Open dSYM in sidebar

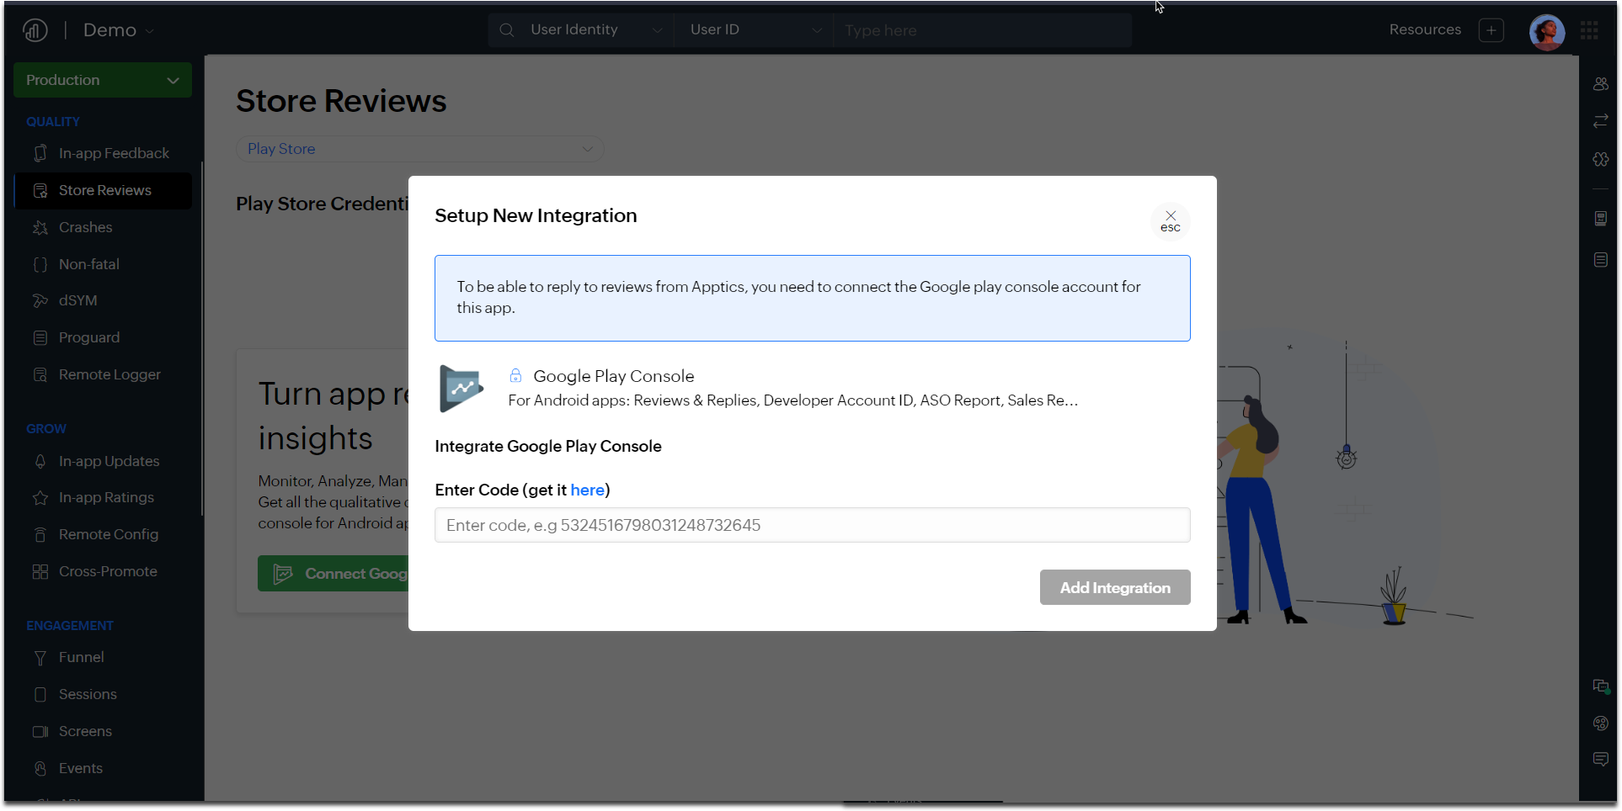(x=103, y=300)
